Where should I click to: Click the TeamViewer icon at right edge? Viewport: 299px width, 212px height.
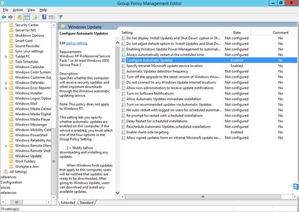pyautogui.click(x=296, y=187)
